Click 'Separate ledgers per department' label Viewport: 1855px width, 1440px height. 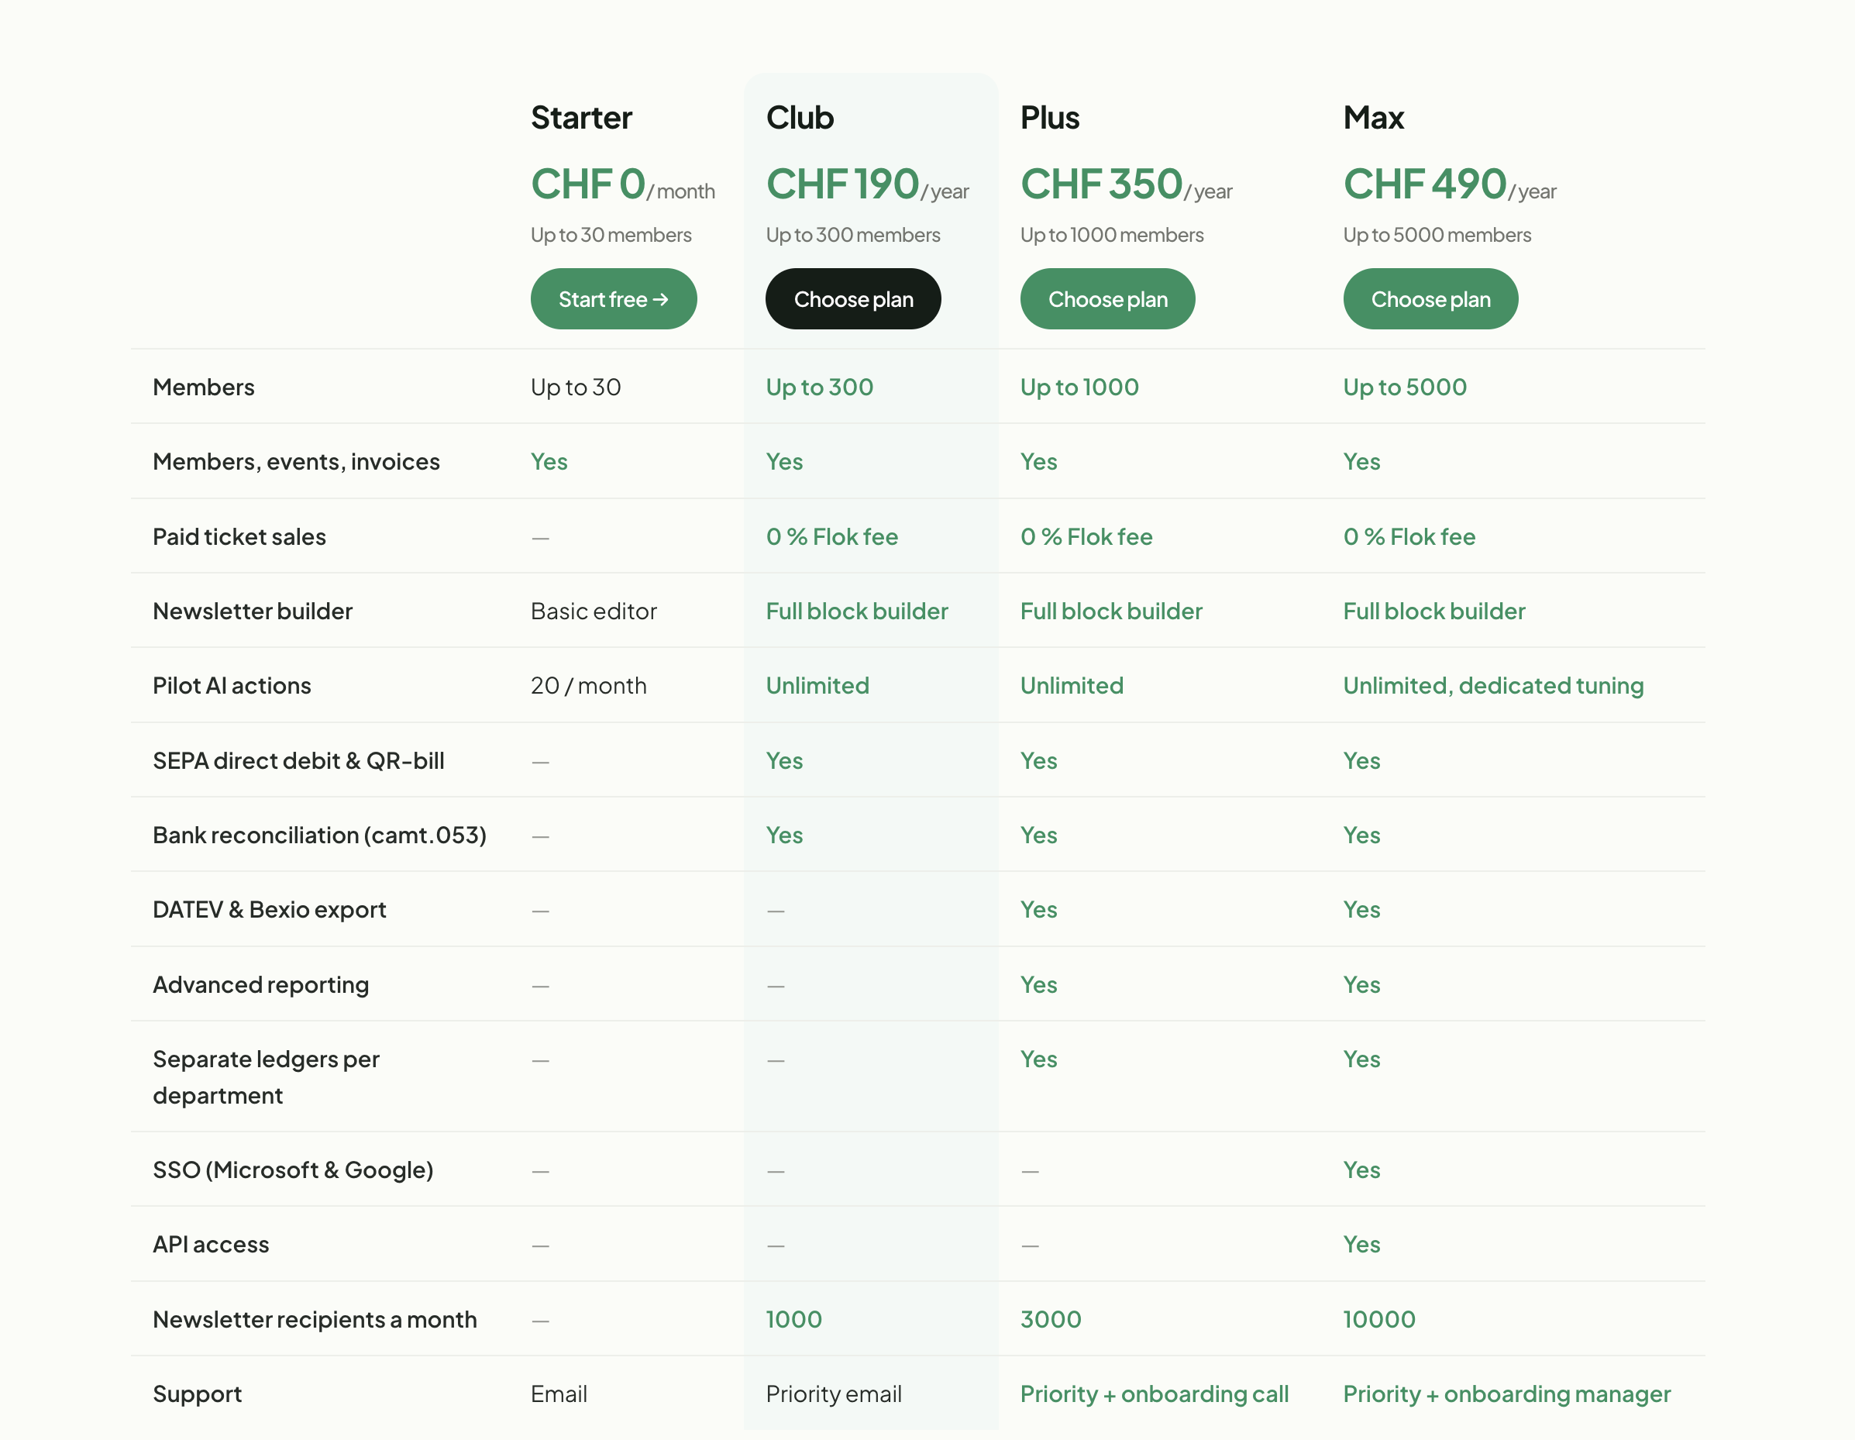[266, 1077]
